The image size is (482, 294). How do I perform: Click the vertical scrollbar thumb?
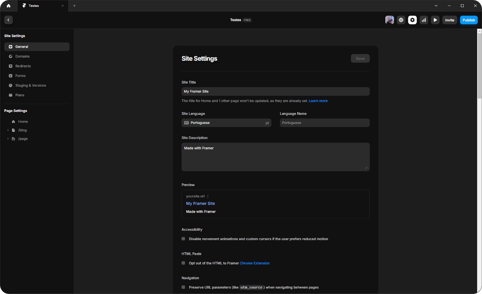point(479,66)
